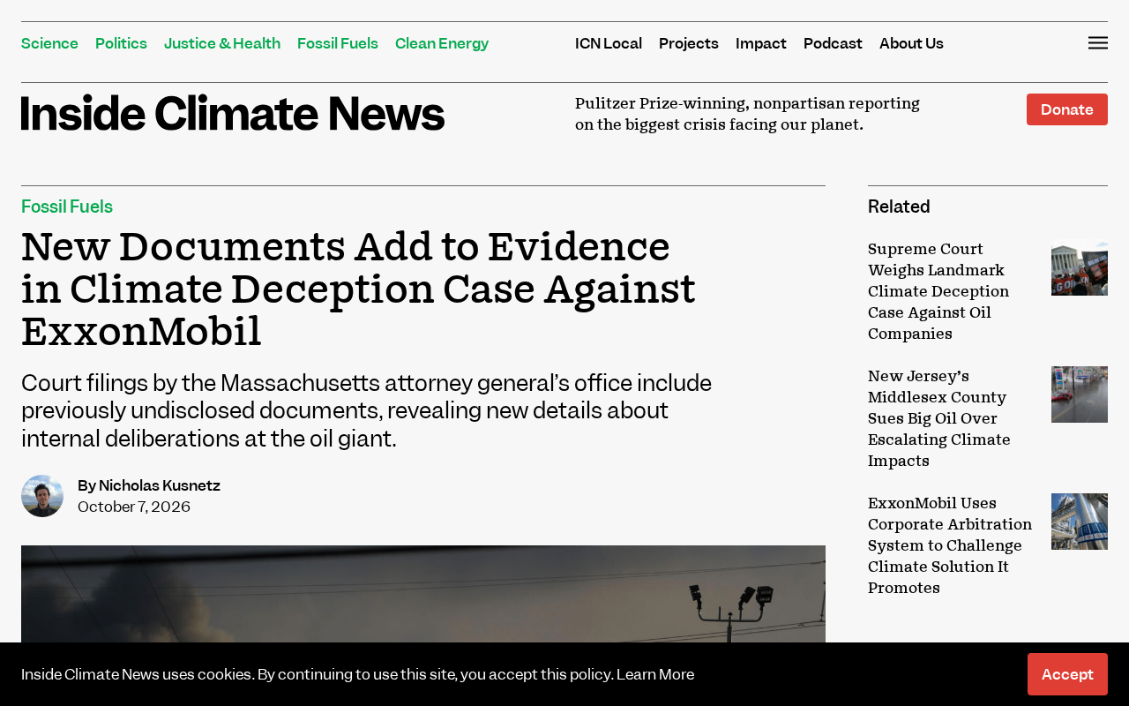Open the Supreme Court related article thumbnail
The width and height of the screenshot is (1129, 706).
[x=1080, y=267]
